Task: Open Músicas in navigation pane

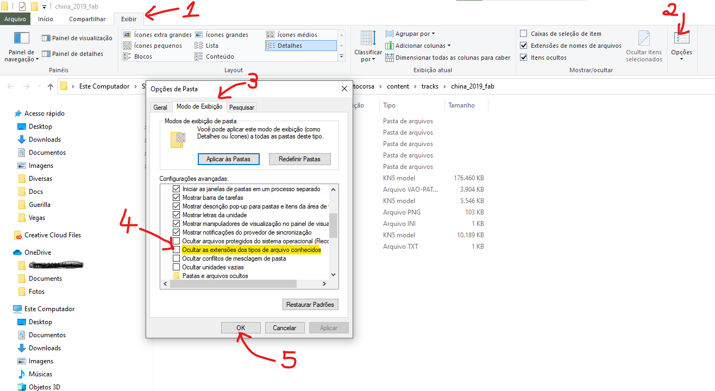Action: pos(35,374)
